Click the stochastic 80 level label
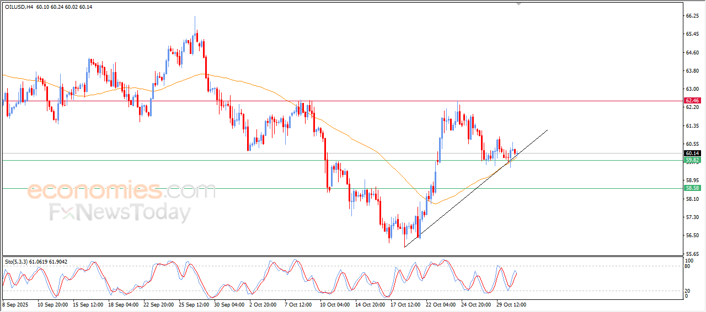 (687, 266)
